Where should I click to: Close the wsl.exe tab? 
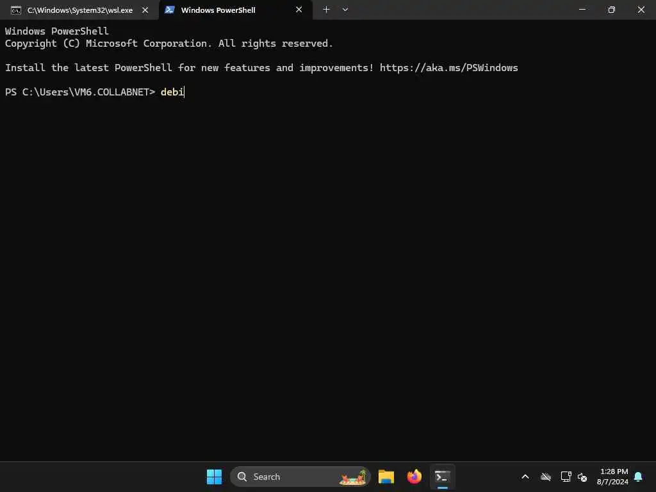coord(145,10)
